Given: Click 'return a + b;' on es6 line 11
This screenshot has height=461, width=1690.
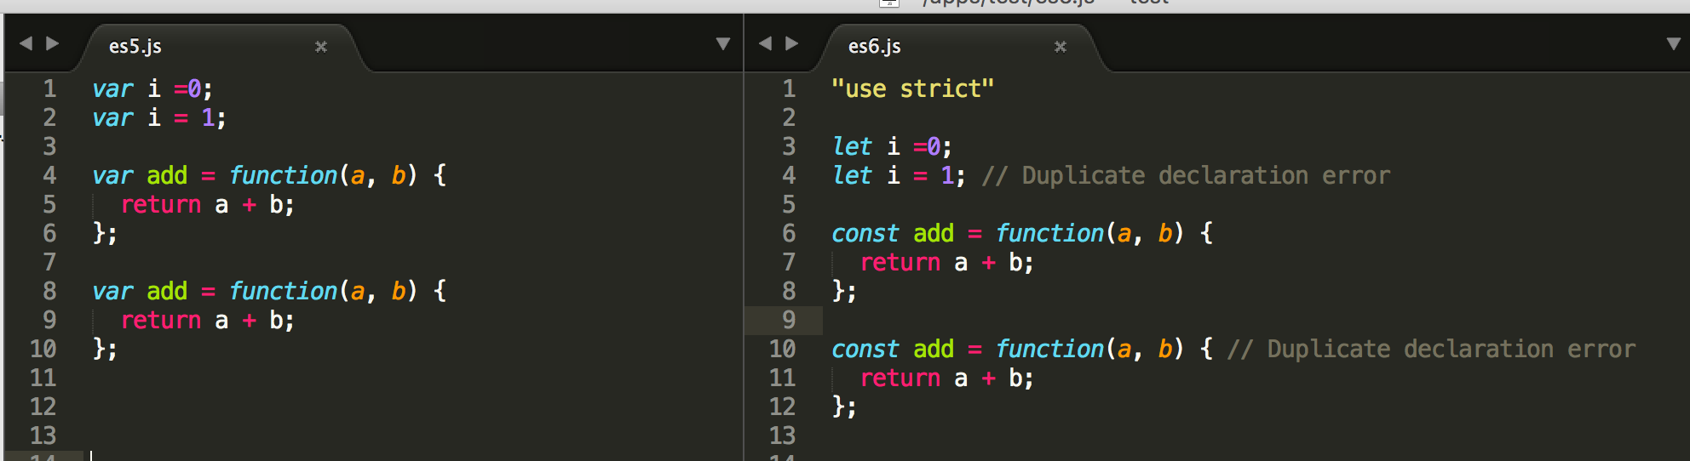Looking at the screenshot, I should (x=946, y=378).
